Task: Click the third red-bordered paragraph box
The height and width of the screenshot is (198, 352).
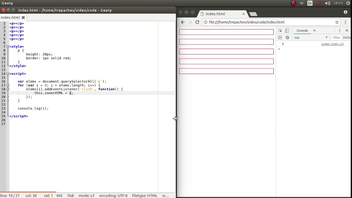Action: point(226,52)
